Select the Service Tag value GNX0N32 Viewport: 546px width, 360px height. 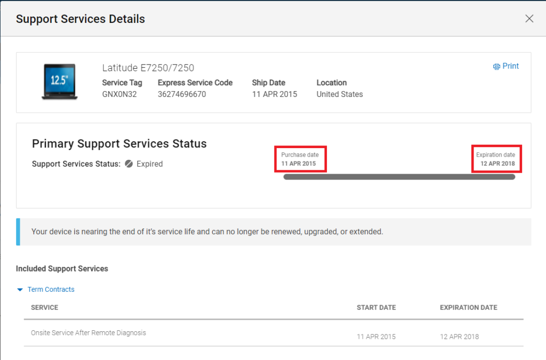119,94
